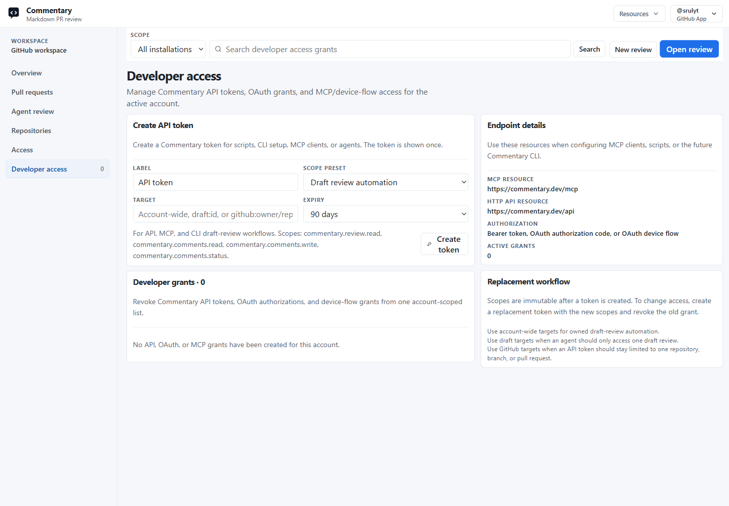Screen dimensions: 729x506
Task: Click the HTTP API resource URL https://commentary.dev/api
Action: click(531, 211)
